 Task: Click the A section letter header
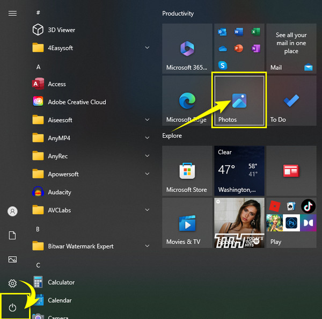point(39,67)
